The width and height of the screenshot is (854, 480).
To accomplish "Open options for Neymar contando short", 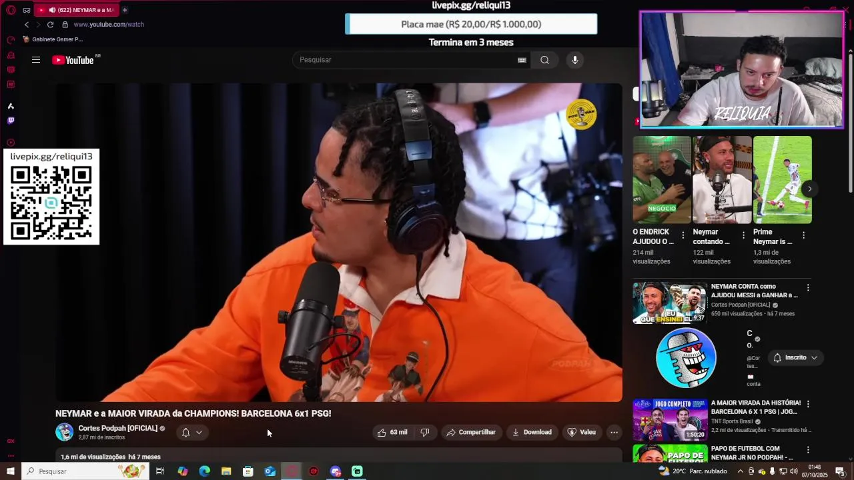I will click(743, 235).
